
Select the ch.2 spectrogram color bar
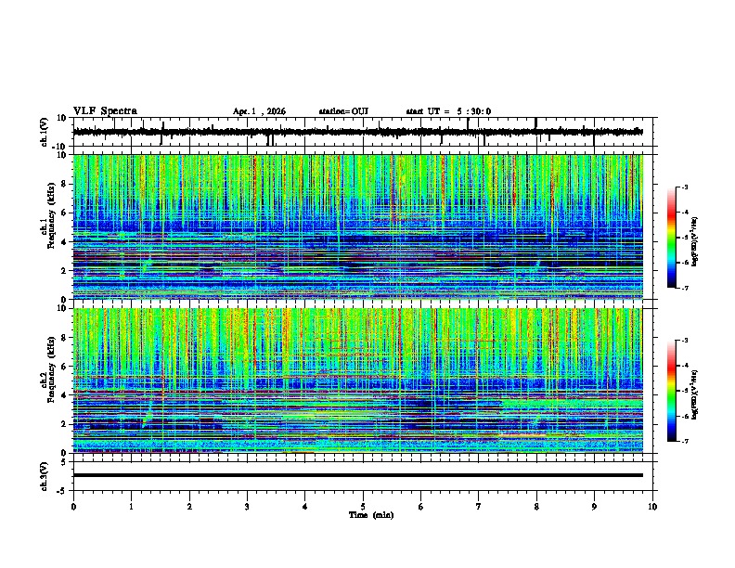[672, 391]
